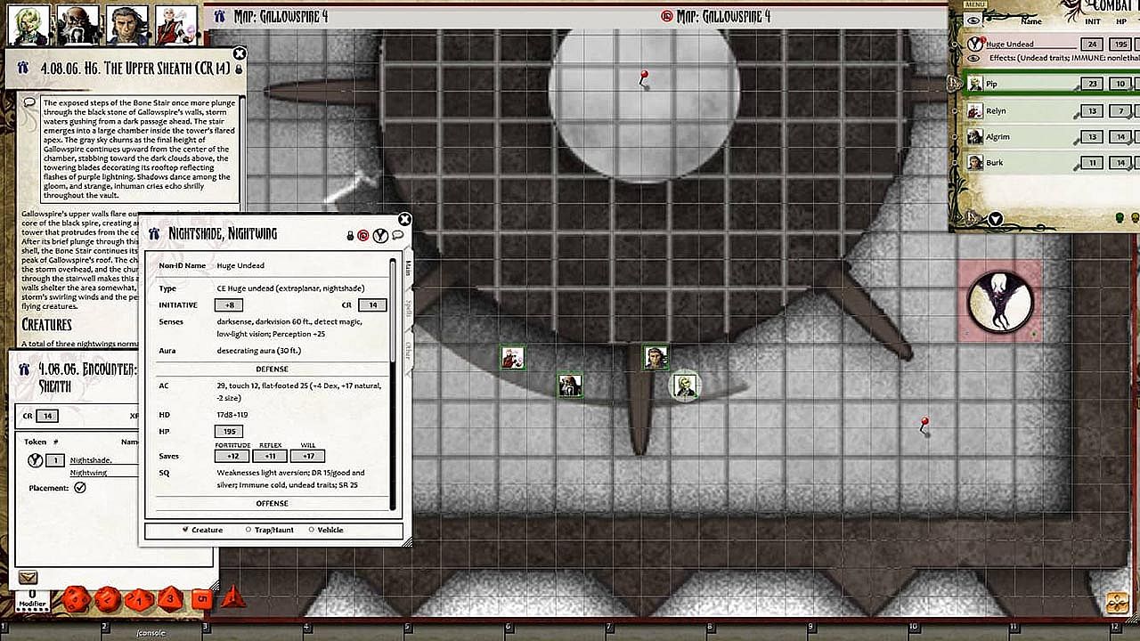Close The Upper Sheath story window
The width and height of the screenshot is (1140, 641).
coord(239,54)
